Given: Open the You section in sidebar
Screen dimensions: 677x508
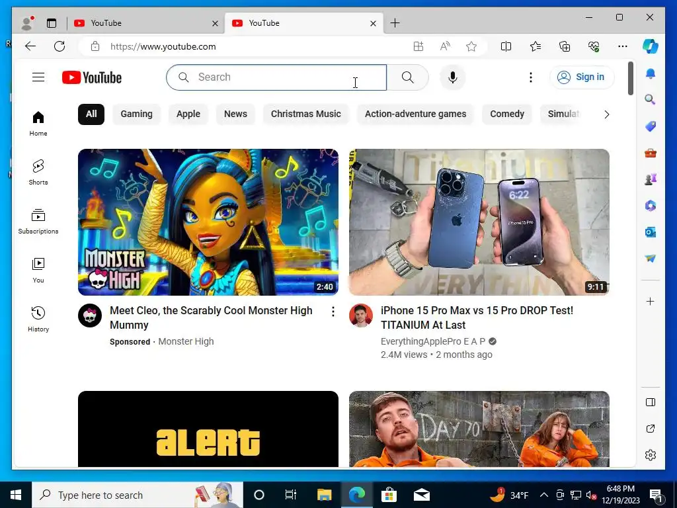Looking at the screenshot, I should pos(38,270).
